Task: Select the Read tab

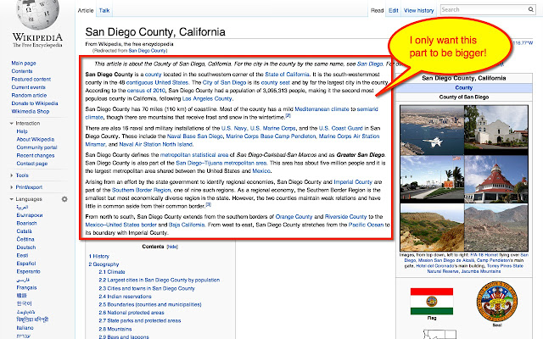Action: point(377,10)
